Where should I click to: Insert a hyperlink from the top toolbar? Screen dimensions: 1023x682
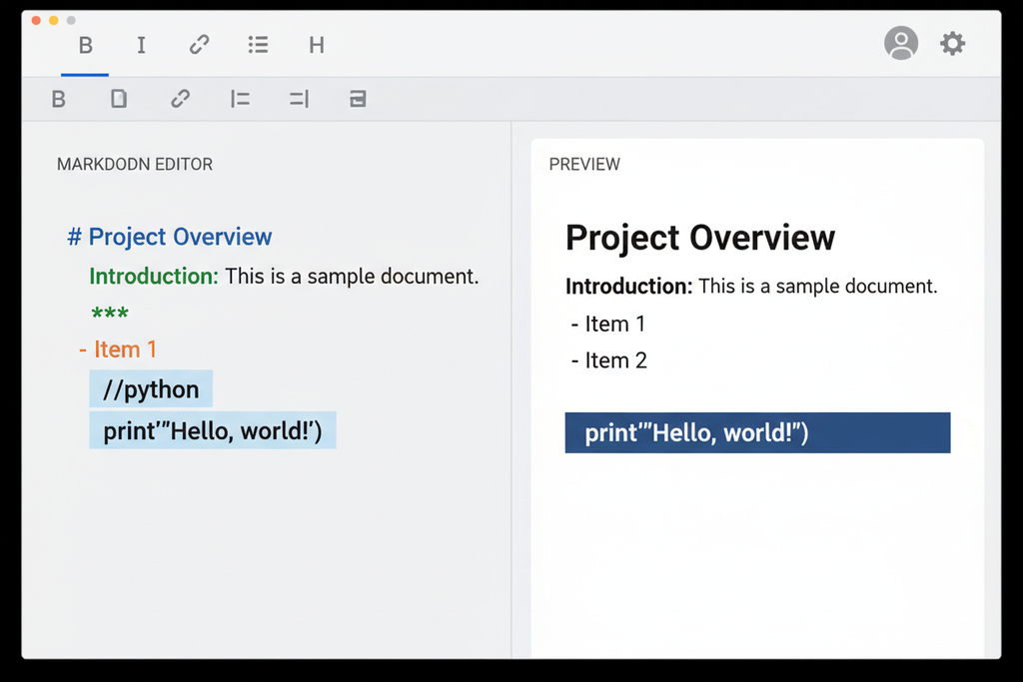click(199, 45)
